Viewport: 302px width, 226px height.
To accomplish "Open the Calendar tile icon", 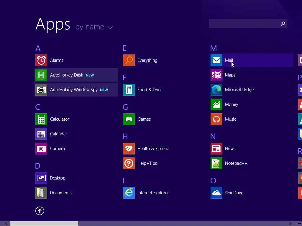I will pyautogui.click(x=41, y=134).
